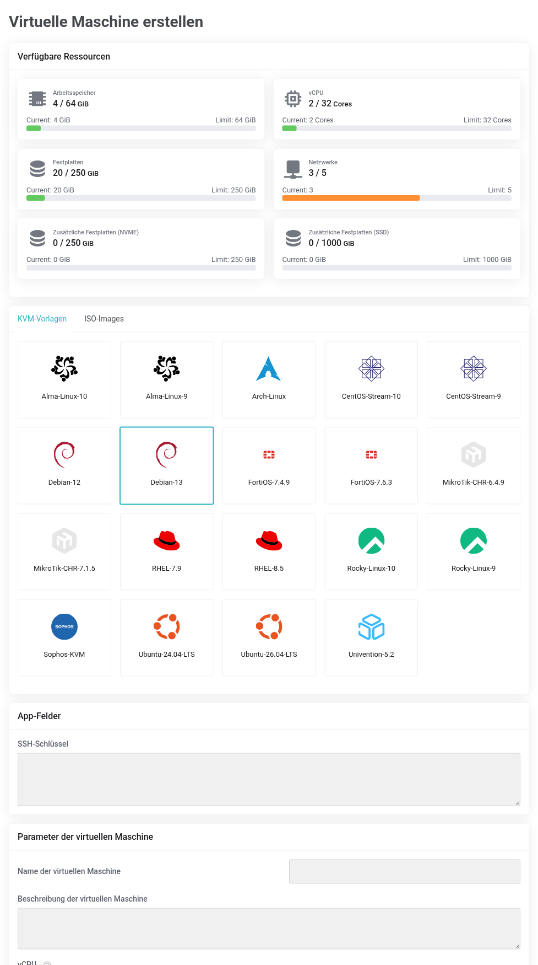Screen dimensions: 538x965
Task: Click the 'Rocky-Linux-10' label
Action: pos(371,568)
